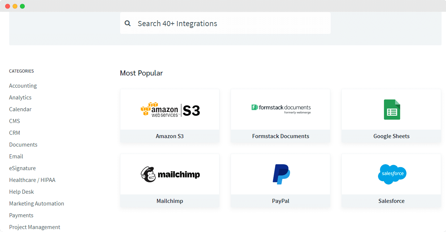Click the Documents category entry
This screenshot has width=446, height=232.
pyautogui.click(x=23, y=144)
